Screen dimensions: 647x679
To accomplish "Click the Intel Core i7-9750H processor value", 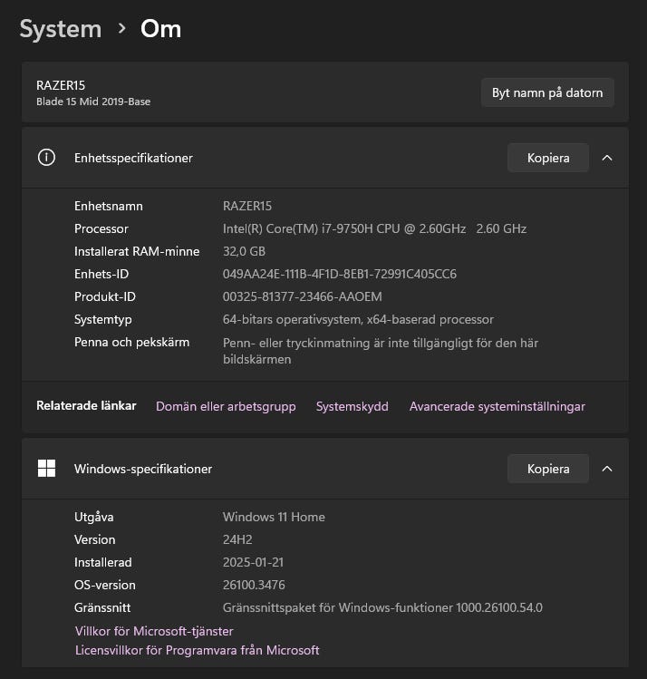I will pos(374,228).
